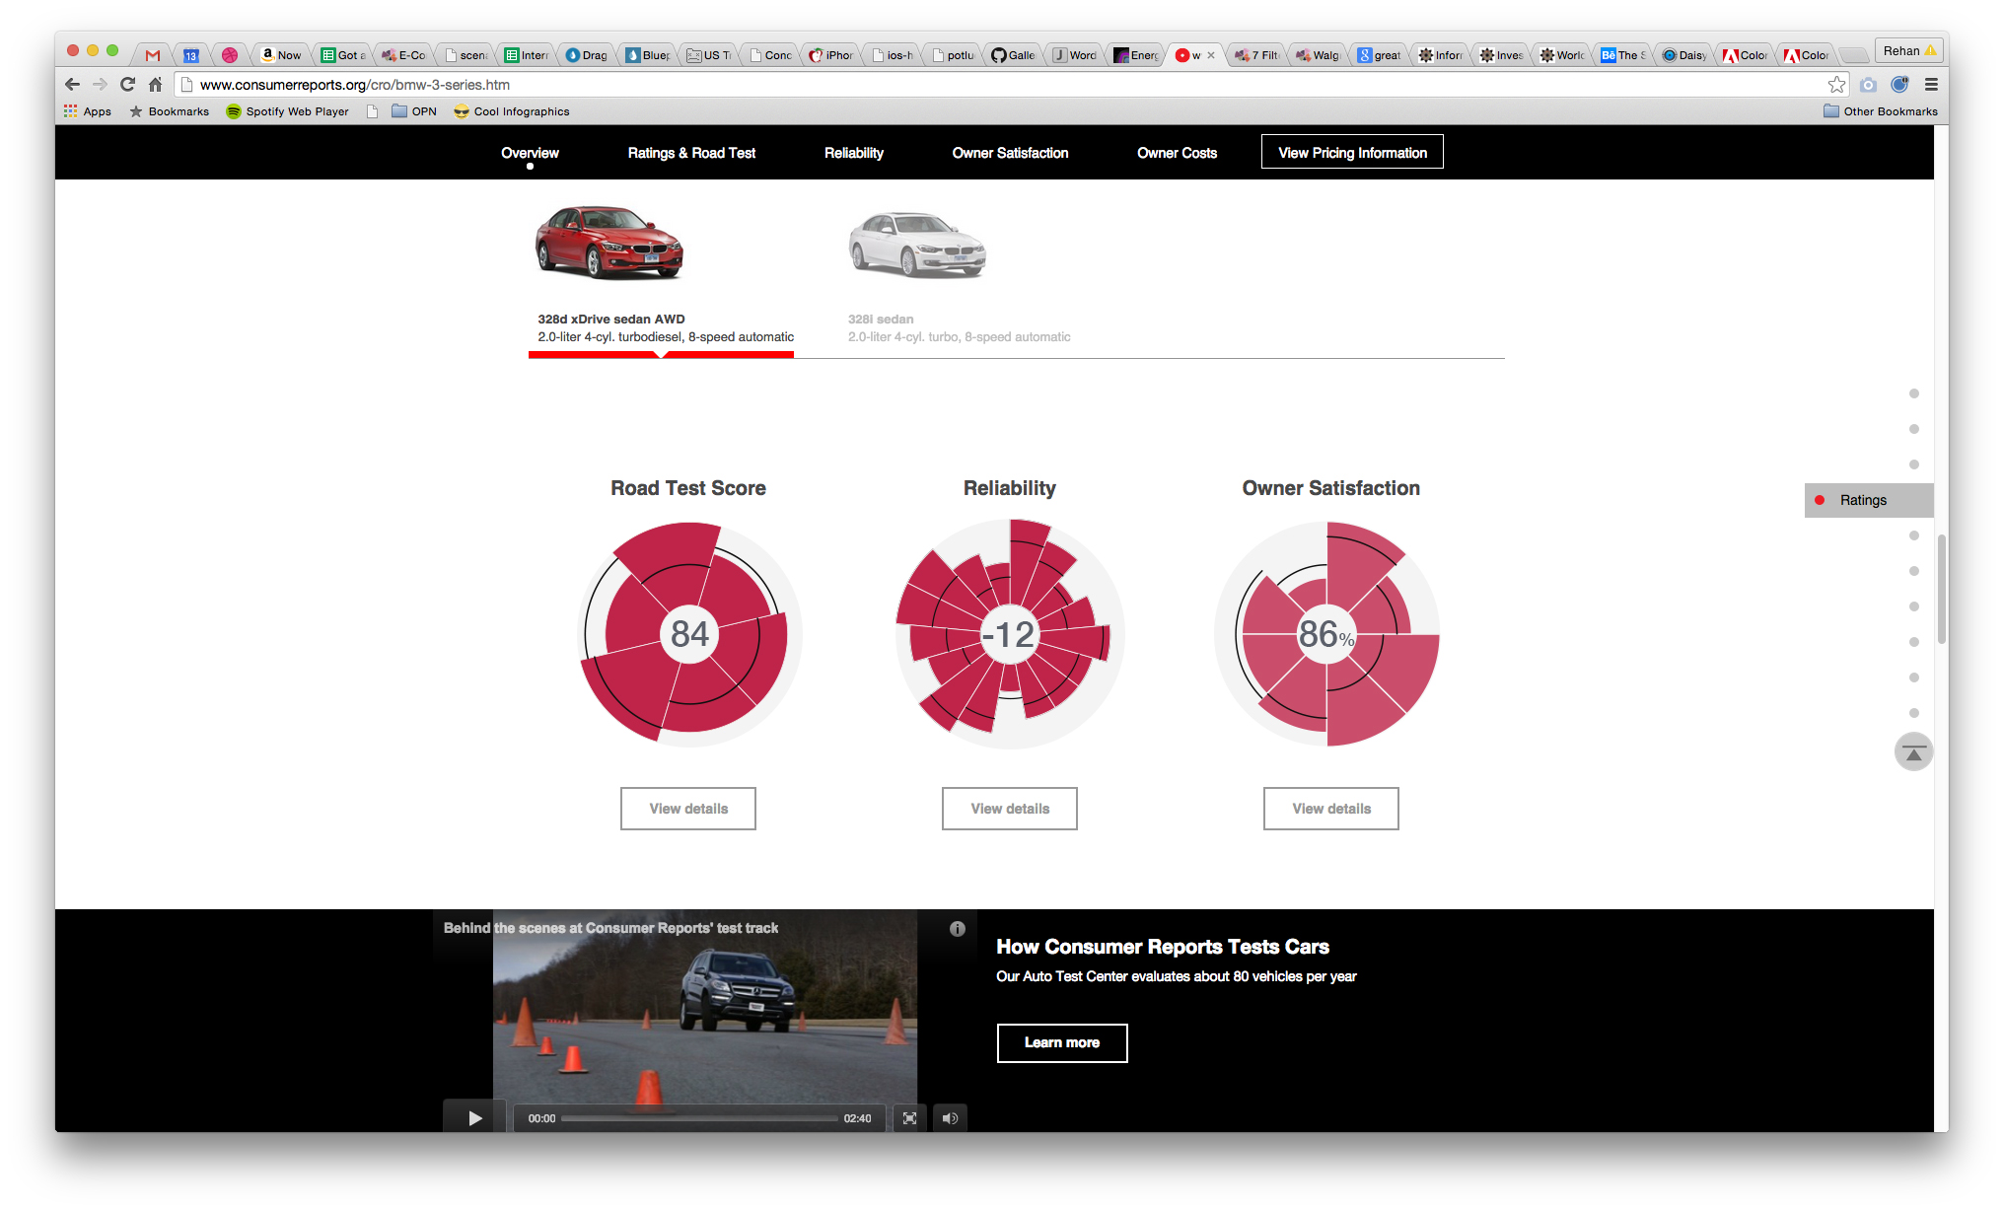The image size is (2004, 1211).
Task: Bookmark this page with the star
Action: point(1836,84)
